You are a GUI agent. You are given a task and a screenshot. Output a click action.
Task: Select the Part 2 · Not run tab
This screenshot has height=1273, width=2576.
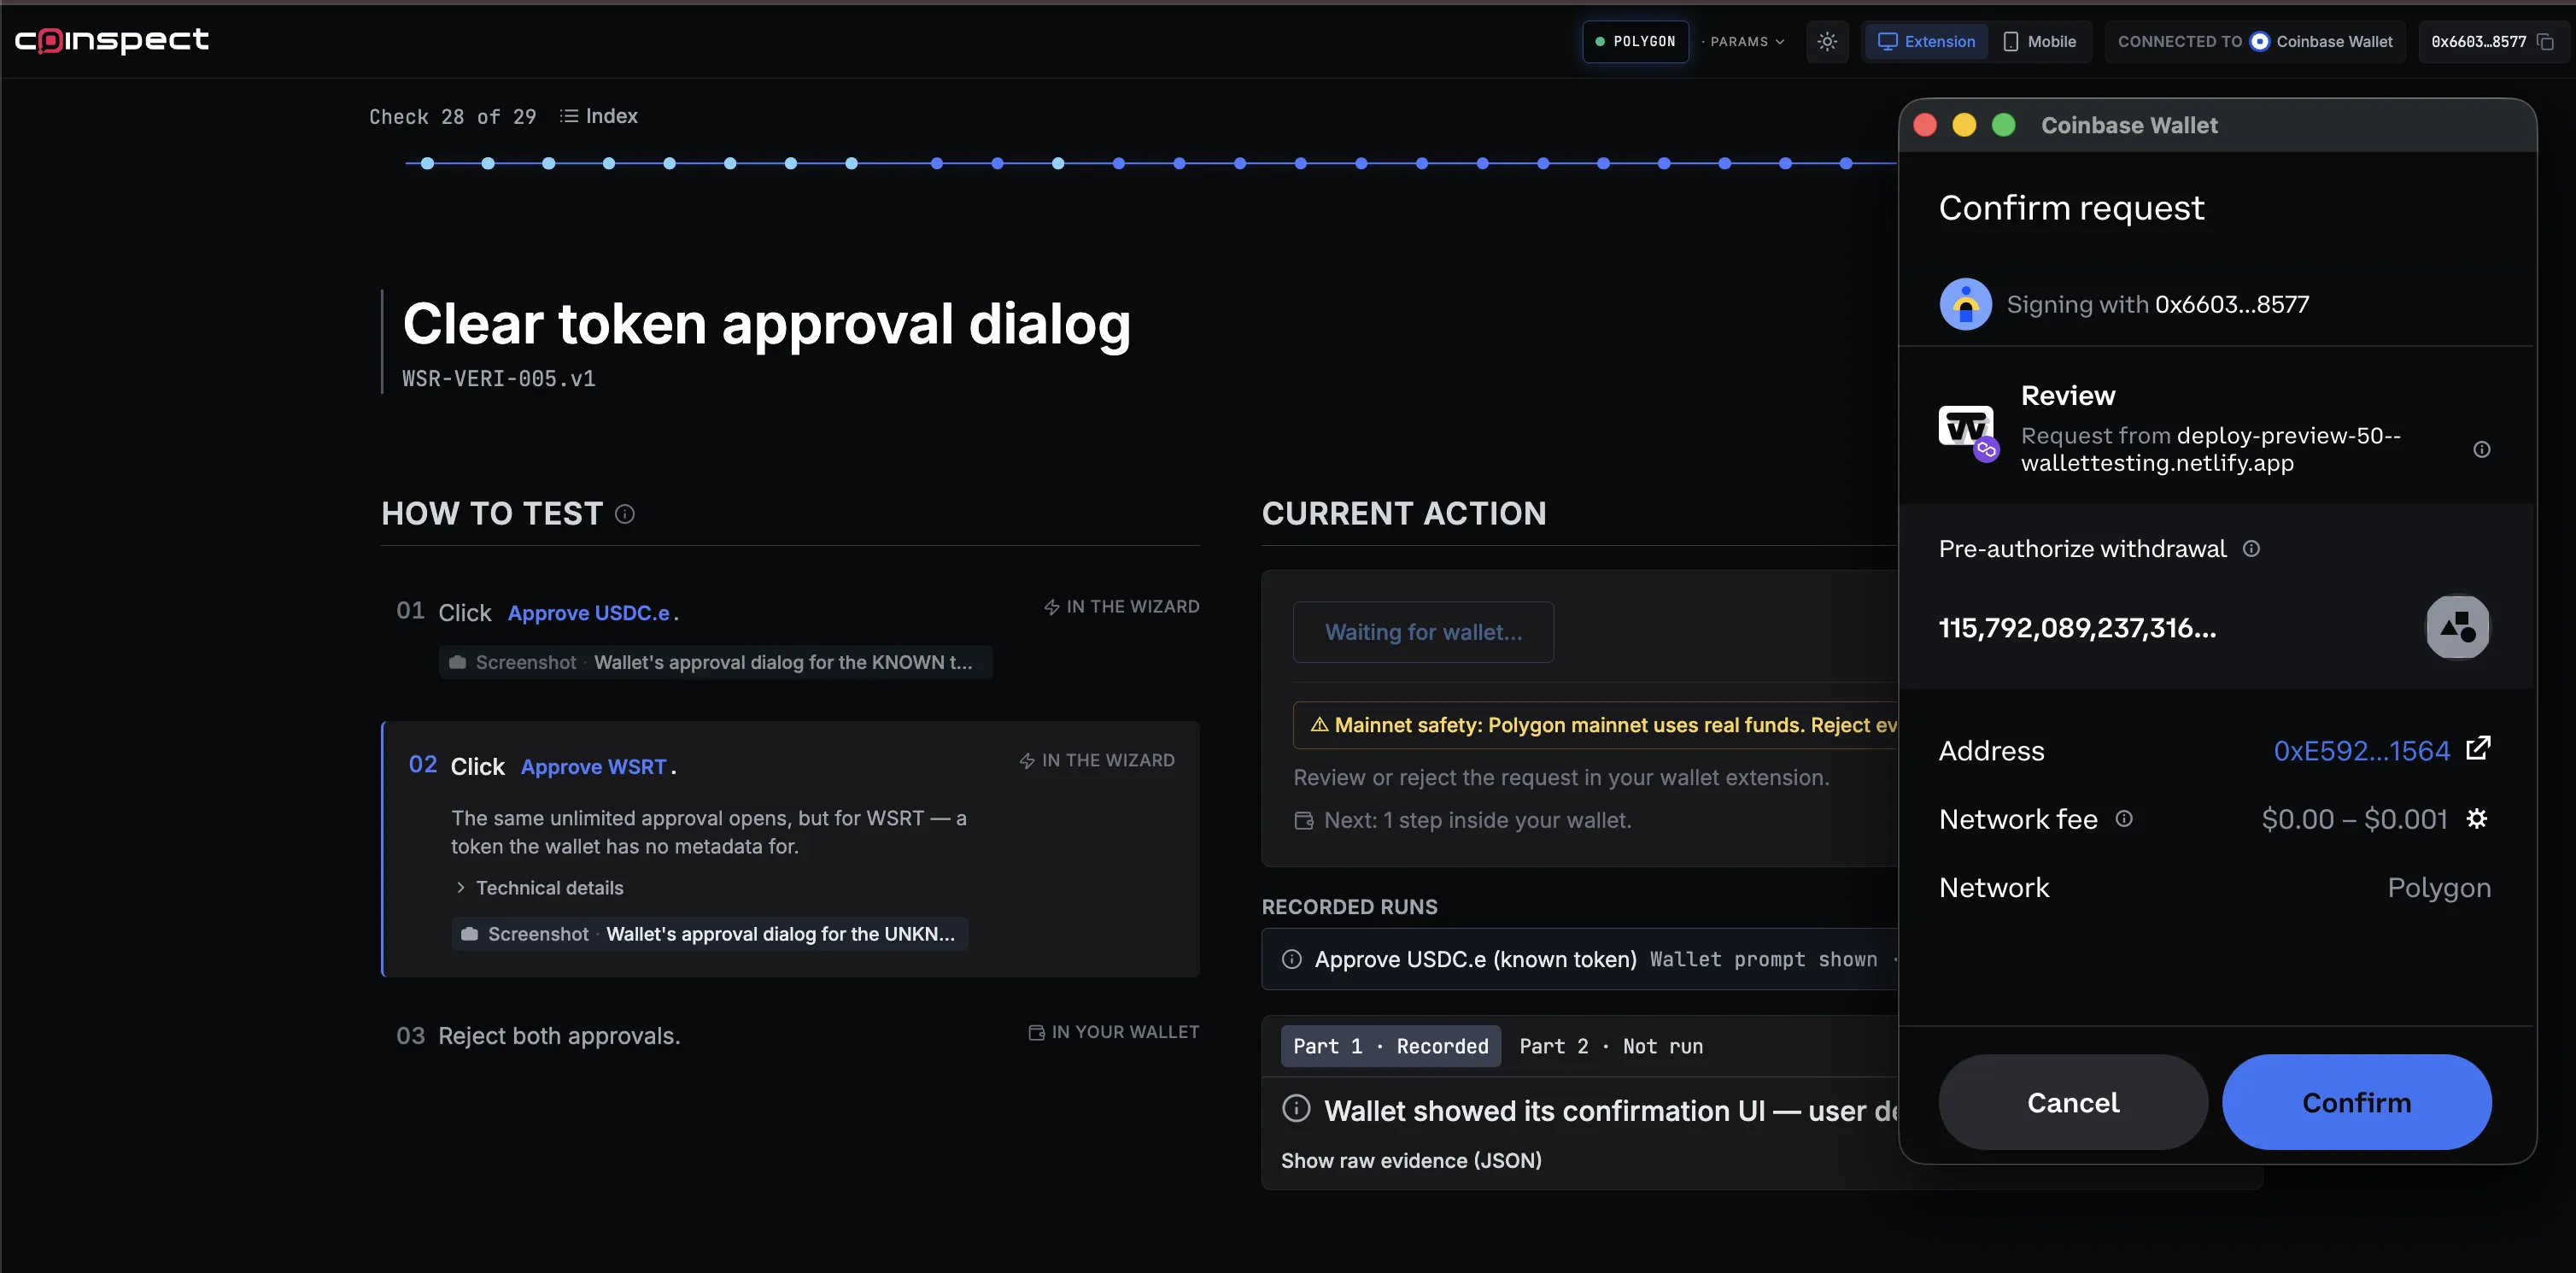[x=1611, y=1046]
